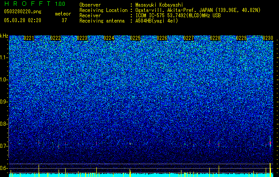Image resolution: width=279 pixels, height=177 pixels.
Task: Select the file name 0503280220.png
Action: [23, 12]
